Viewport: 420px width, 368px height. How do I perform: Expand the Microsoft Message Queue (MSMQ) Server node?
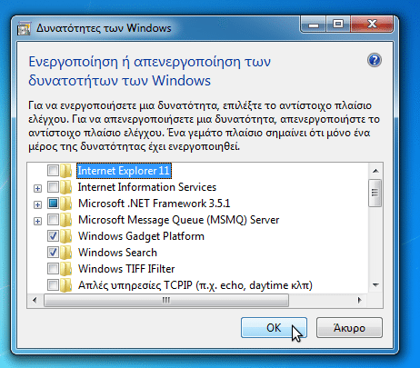pyautogui.click(x=37, y=222)
